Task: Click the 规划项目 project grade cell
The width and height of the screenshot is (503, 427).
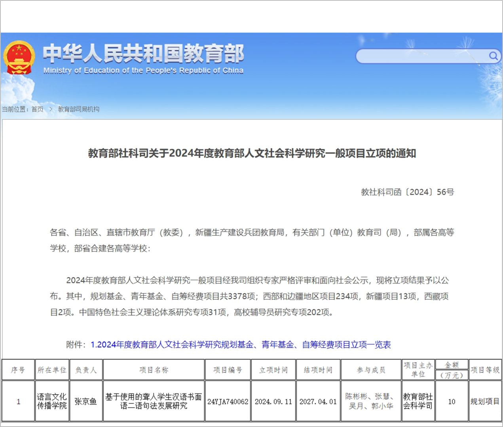Action: [x=485, y=402]
